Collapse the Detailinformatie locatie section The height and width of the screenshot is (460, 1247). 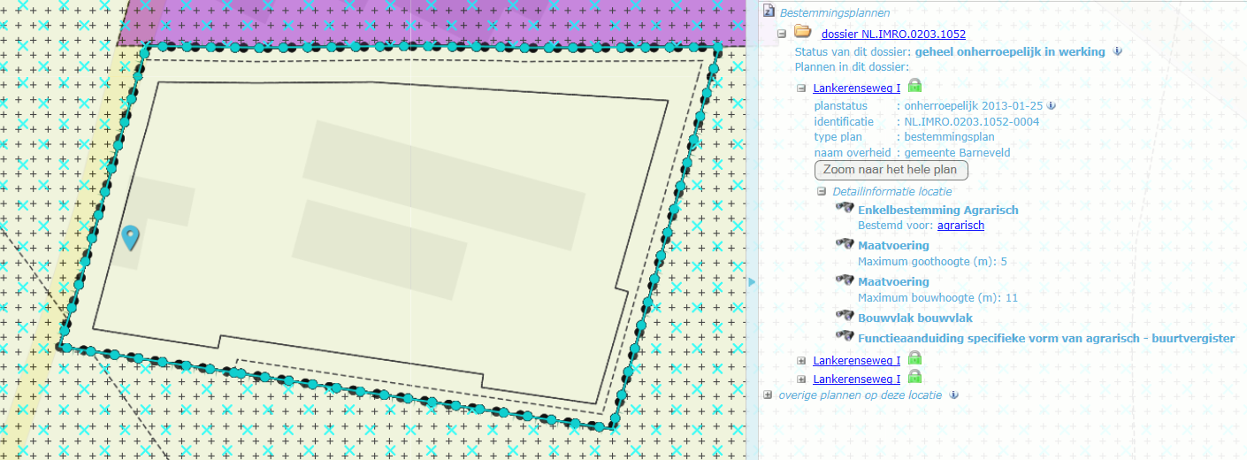(822, 191)
